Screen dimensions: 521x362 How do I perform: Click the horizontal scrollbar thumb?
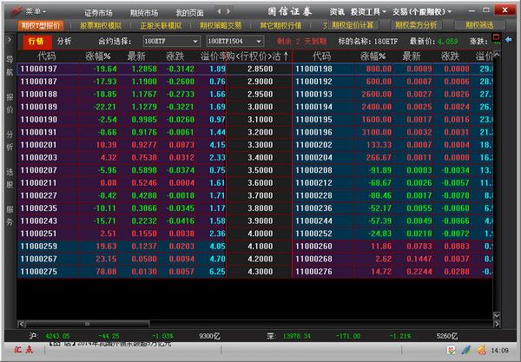coord(88,324)
